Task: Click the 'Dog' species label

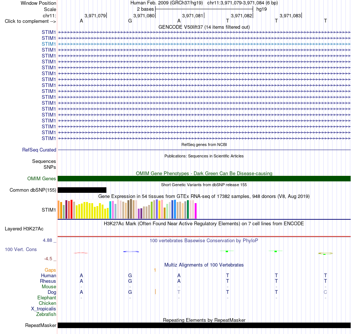Action: 52,292
